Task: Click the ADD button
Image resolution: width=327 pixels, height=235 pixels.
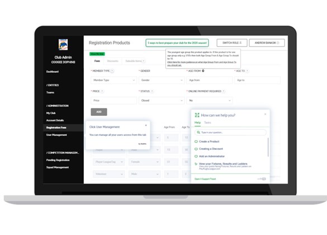Action: point(99,112)
